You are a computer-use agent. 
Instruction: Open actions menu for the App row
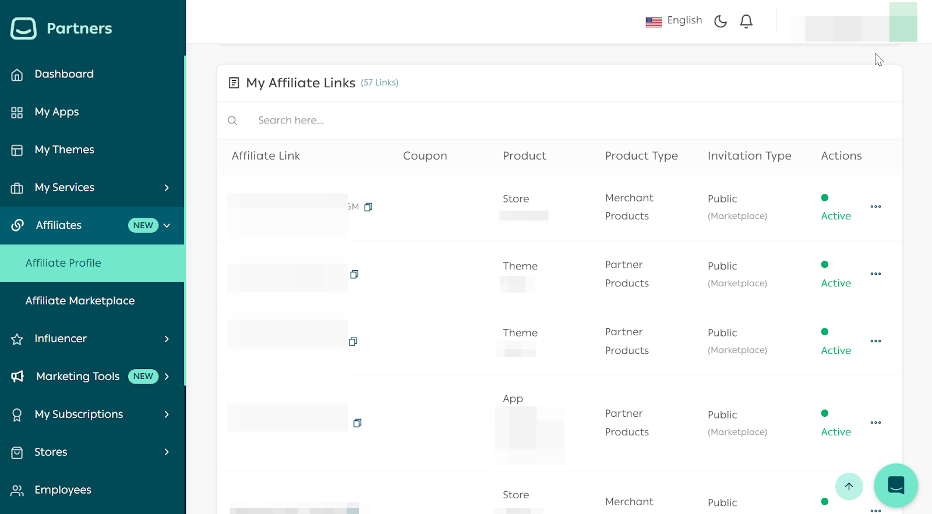coord(875,423)
